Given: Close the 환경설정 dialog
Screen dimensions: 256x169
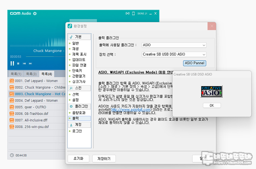Looking at the screenshot, I should [212, 26].
